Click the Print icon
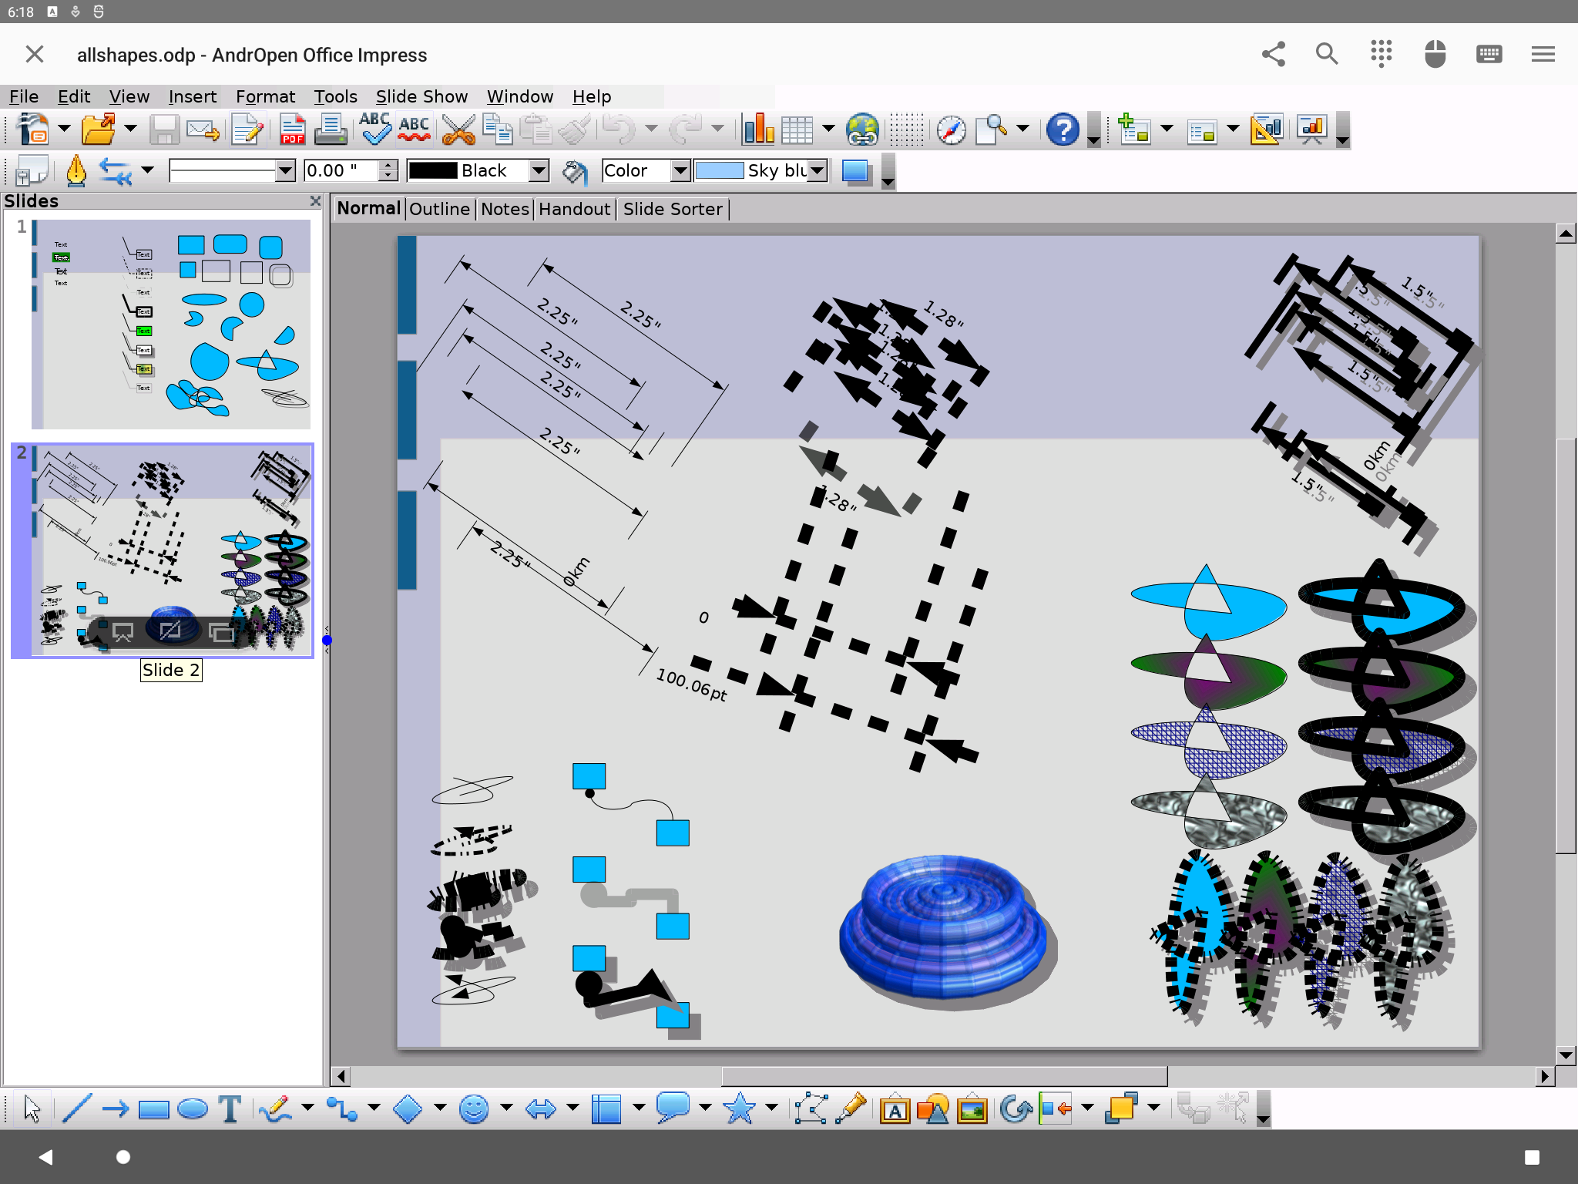 [x=331, y=129]
